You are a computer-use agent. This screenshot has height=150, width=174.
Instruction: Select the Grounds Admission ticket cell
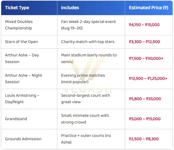coord(23,139)
